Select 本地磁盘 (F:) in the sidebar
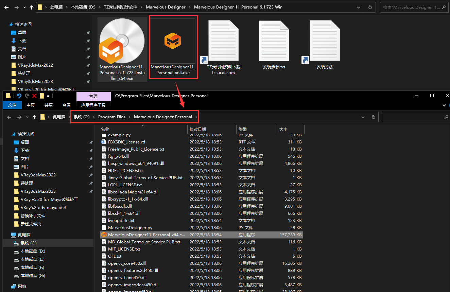Image resolution: width=450 pixels, height=292 pixels. [33, 268]
